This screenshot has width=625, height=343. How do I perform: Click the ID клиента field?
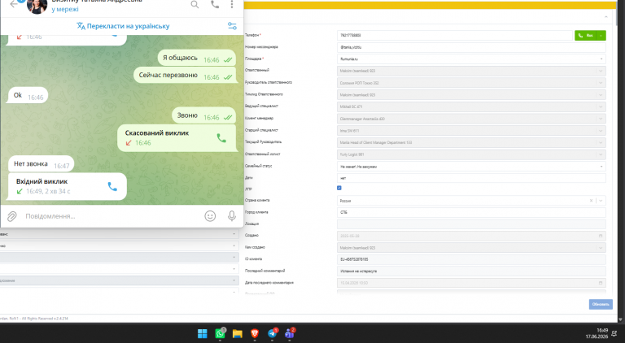pyautogui.click(x=471, y=259)
